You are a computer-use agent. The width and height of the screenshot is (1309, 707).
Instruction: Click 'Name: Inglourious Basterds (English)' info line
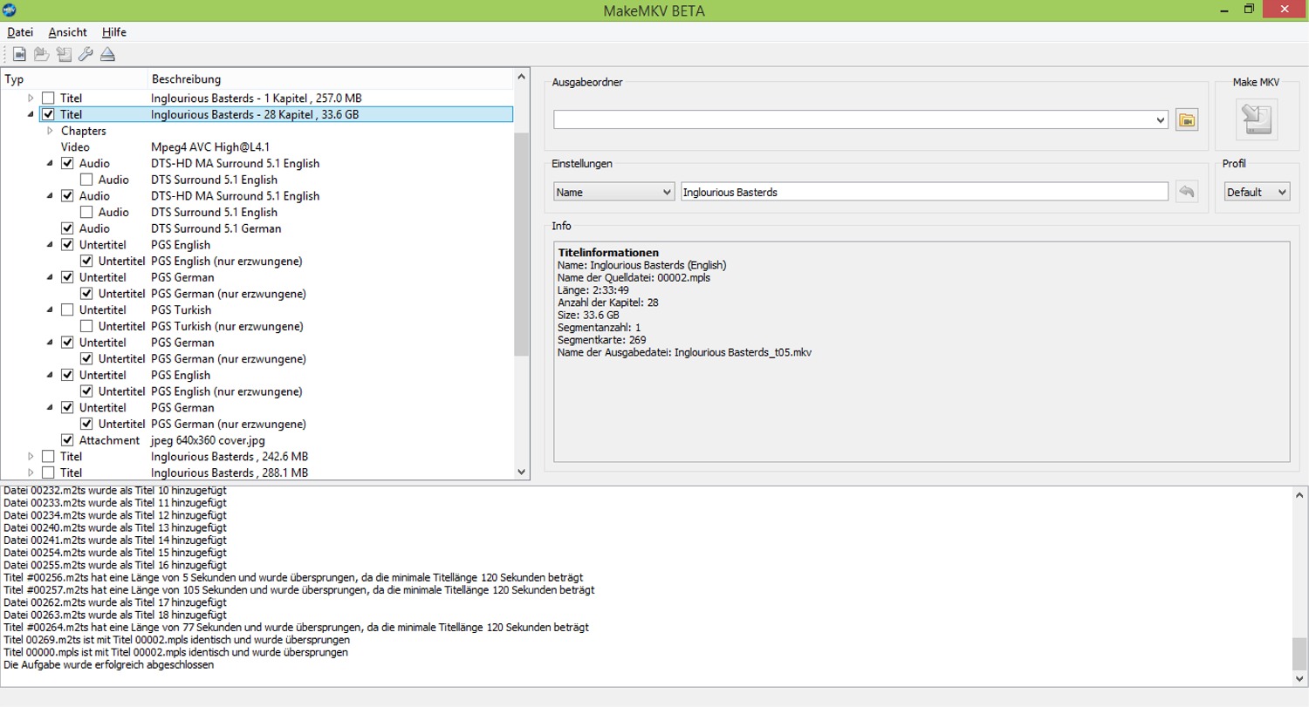click(x=642, y=265)
